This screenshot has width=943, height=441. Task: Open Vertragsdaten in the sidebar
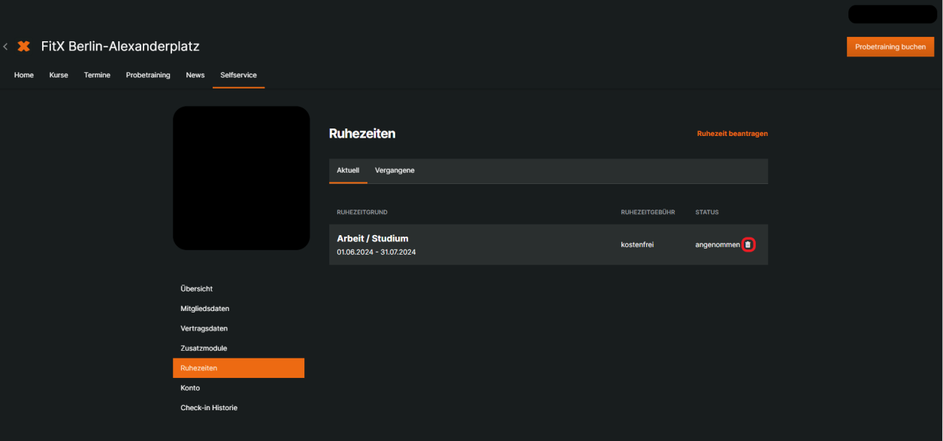(x=204, y=328)
